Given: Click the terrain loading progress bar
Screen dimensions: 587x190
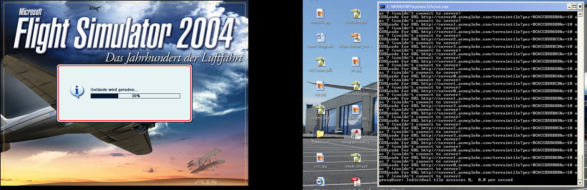Looking at the screenshot, I should [135, 96].
